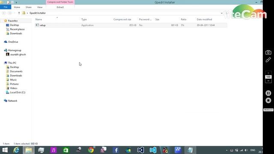Open saurabh ghosh homegroup user

coord(18,54)
